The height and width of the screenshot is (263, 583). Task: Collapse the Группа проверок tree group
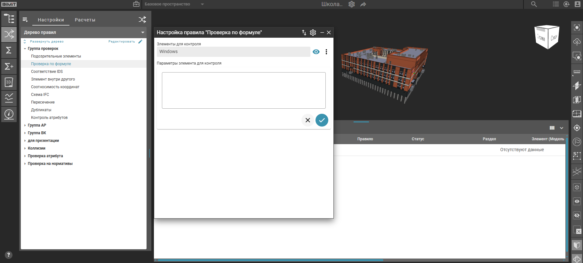25,49
